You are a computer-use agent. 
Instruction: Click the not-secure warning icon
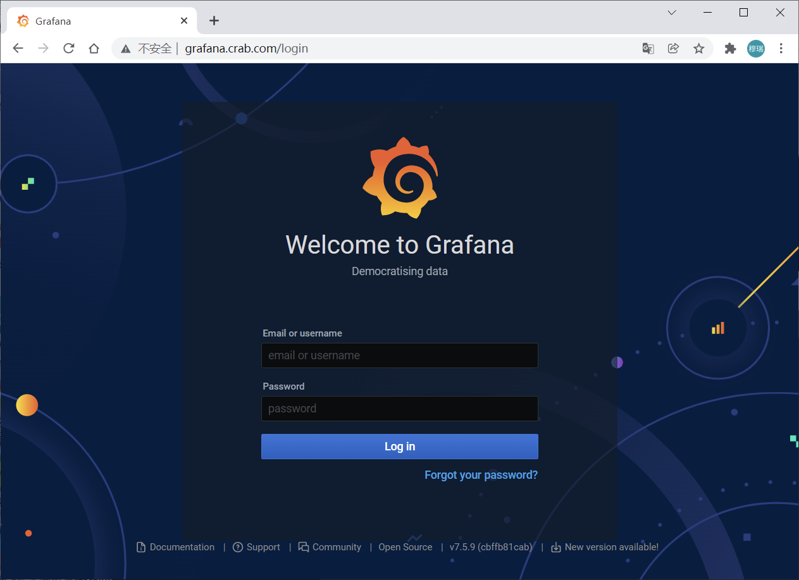click(x=126, y=49)
